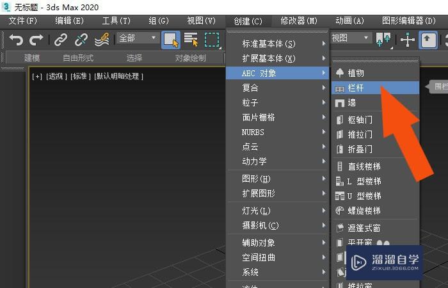
Task: Open the 全部 selection filter dropdown
Action: [x=138, y=38]
